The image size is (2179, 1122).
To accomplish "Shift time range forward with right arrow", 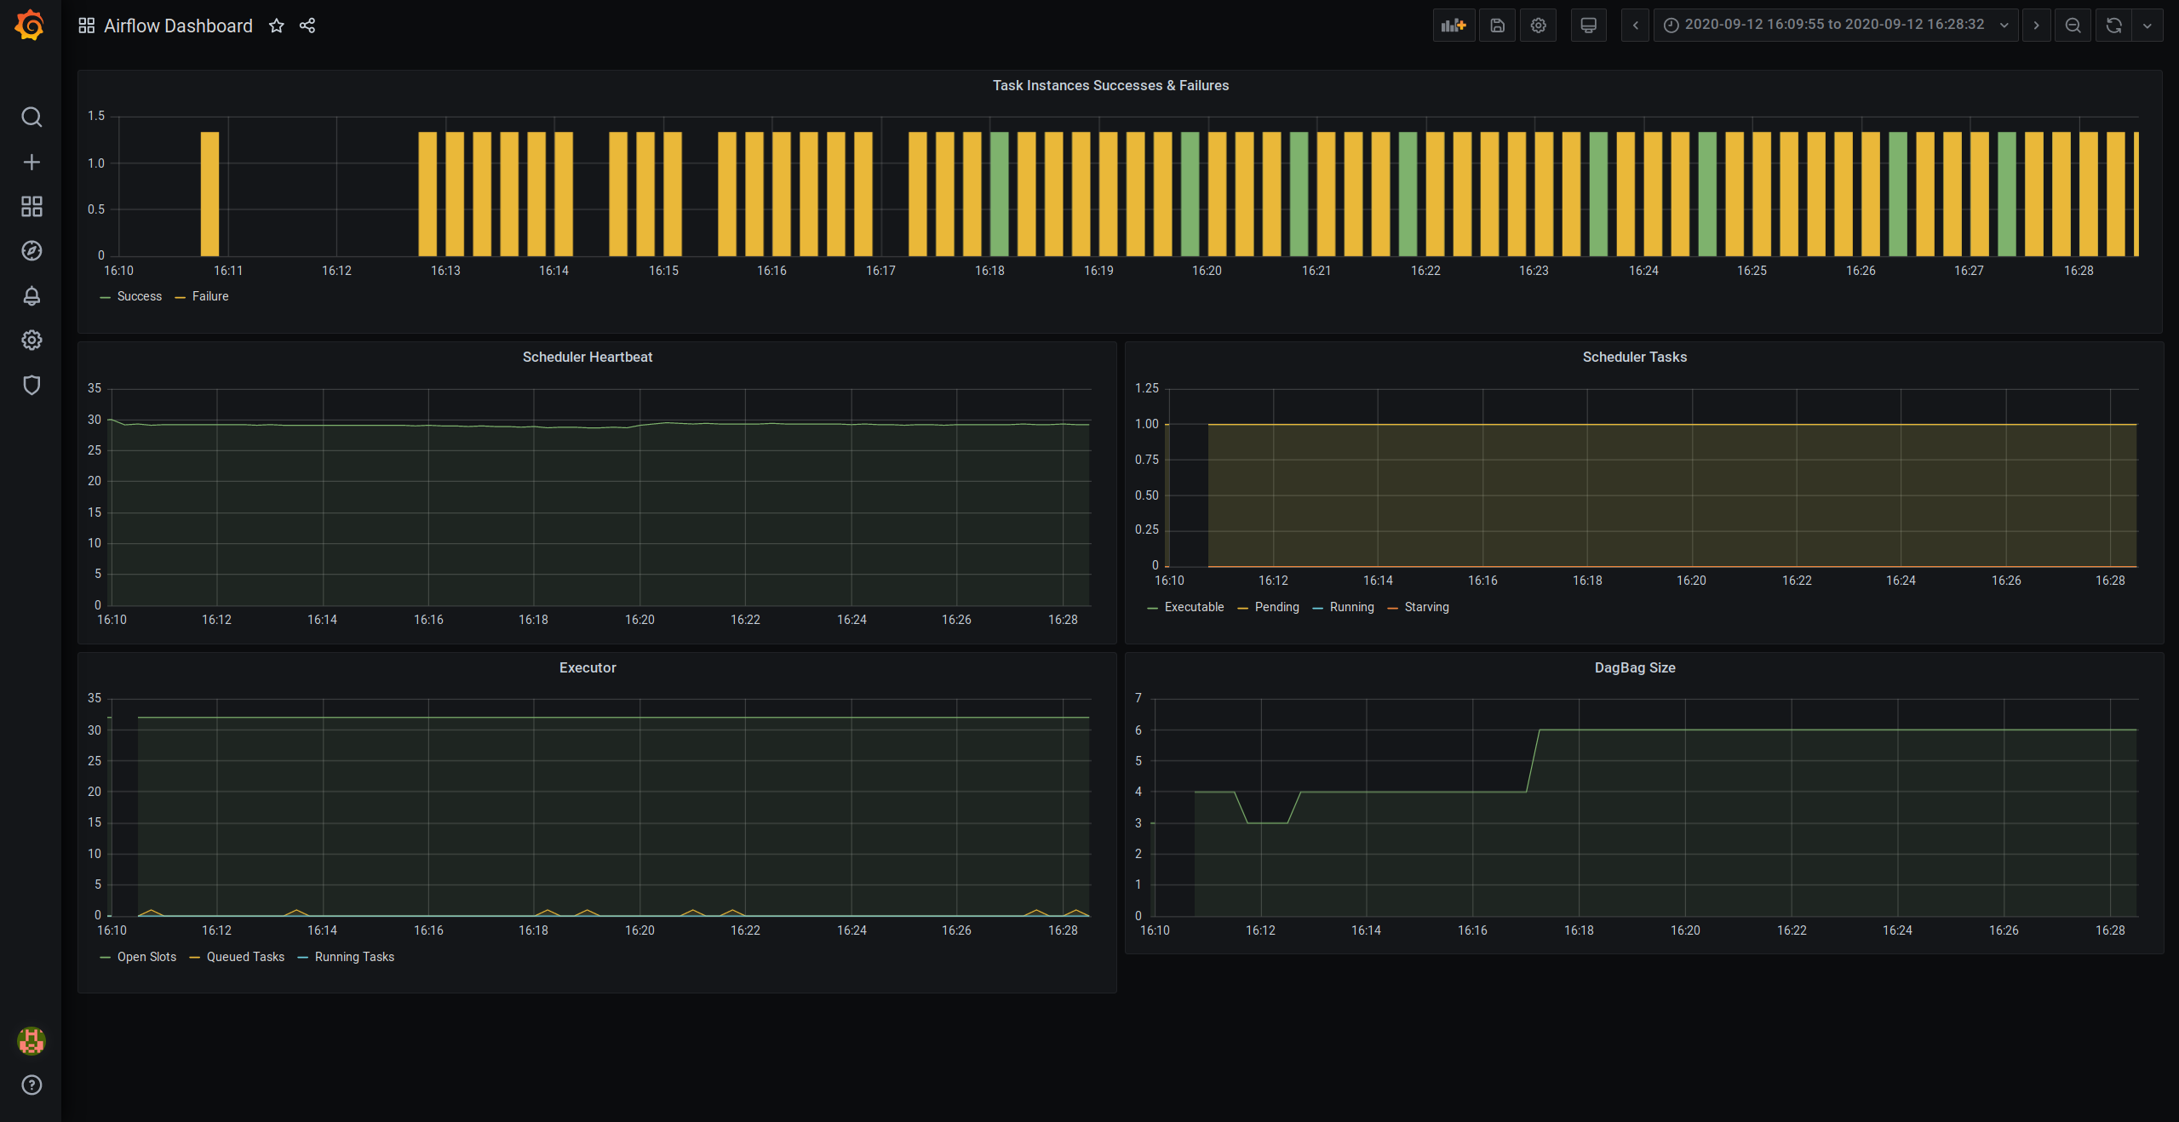I will (2036, 26).
